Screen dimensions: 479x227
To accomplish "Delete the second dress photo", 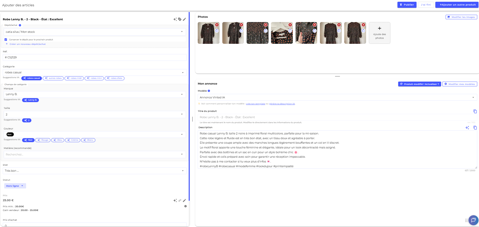I will (x=241, y=25).
